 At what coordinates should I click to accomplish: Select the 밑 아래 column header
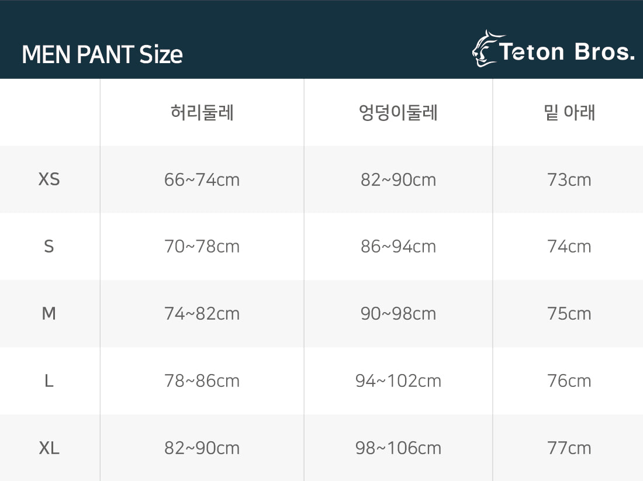click(569, 112)
